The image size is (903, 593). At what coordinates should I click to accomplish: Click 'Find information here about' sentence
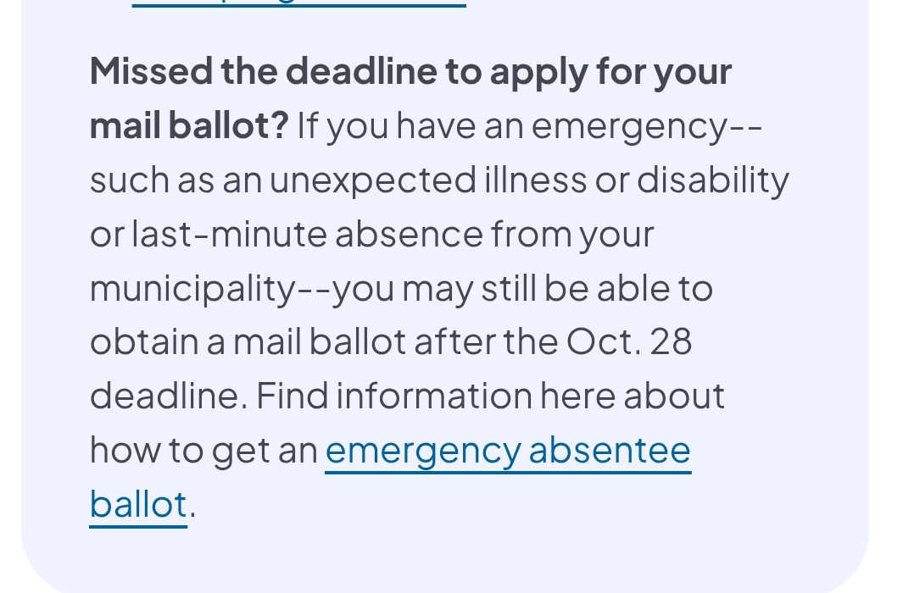coord(490,396)
